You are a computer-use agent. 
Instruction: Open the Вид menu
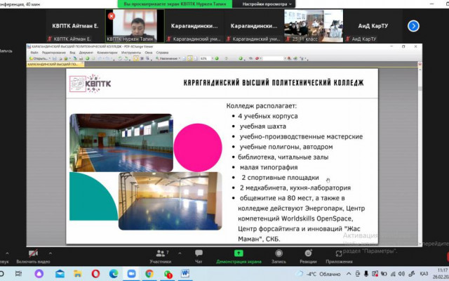[x=72, y=53]
